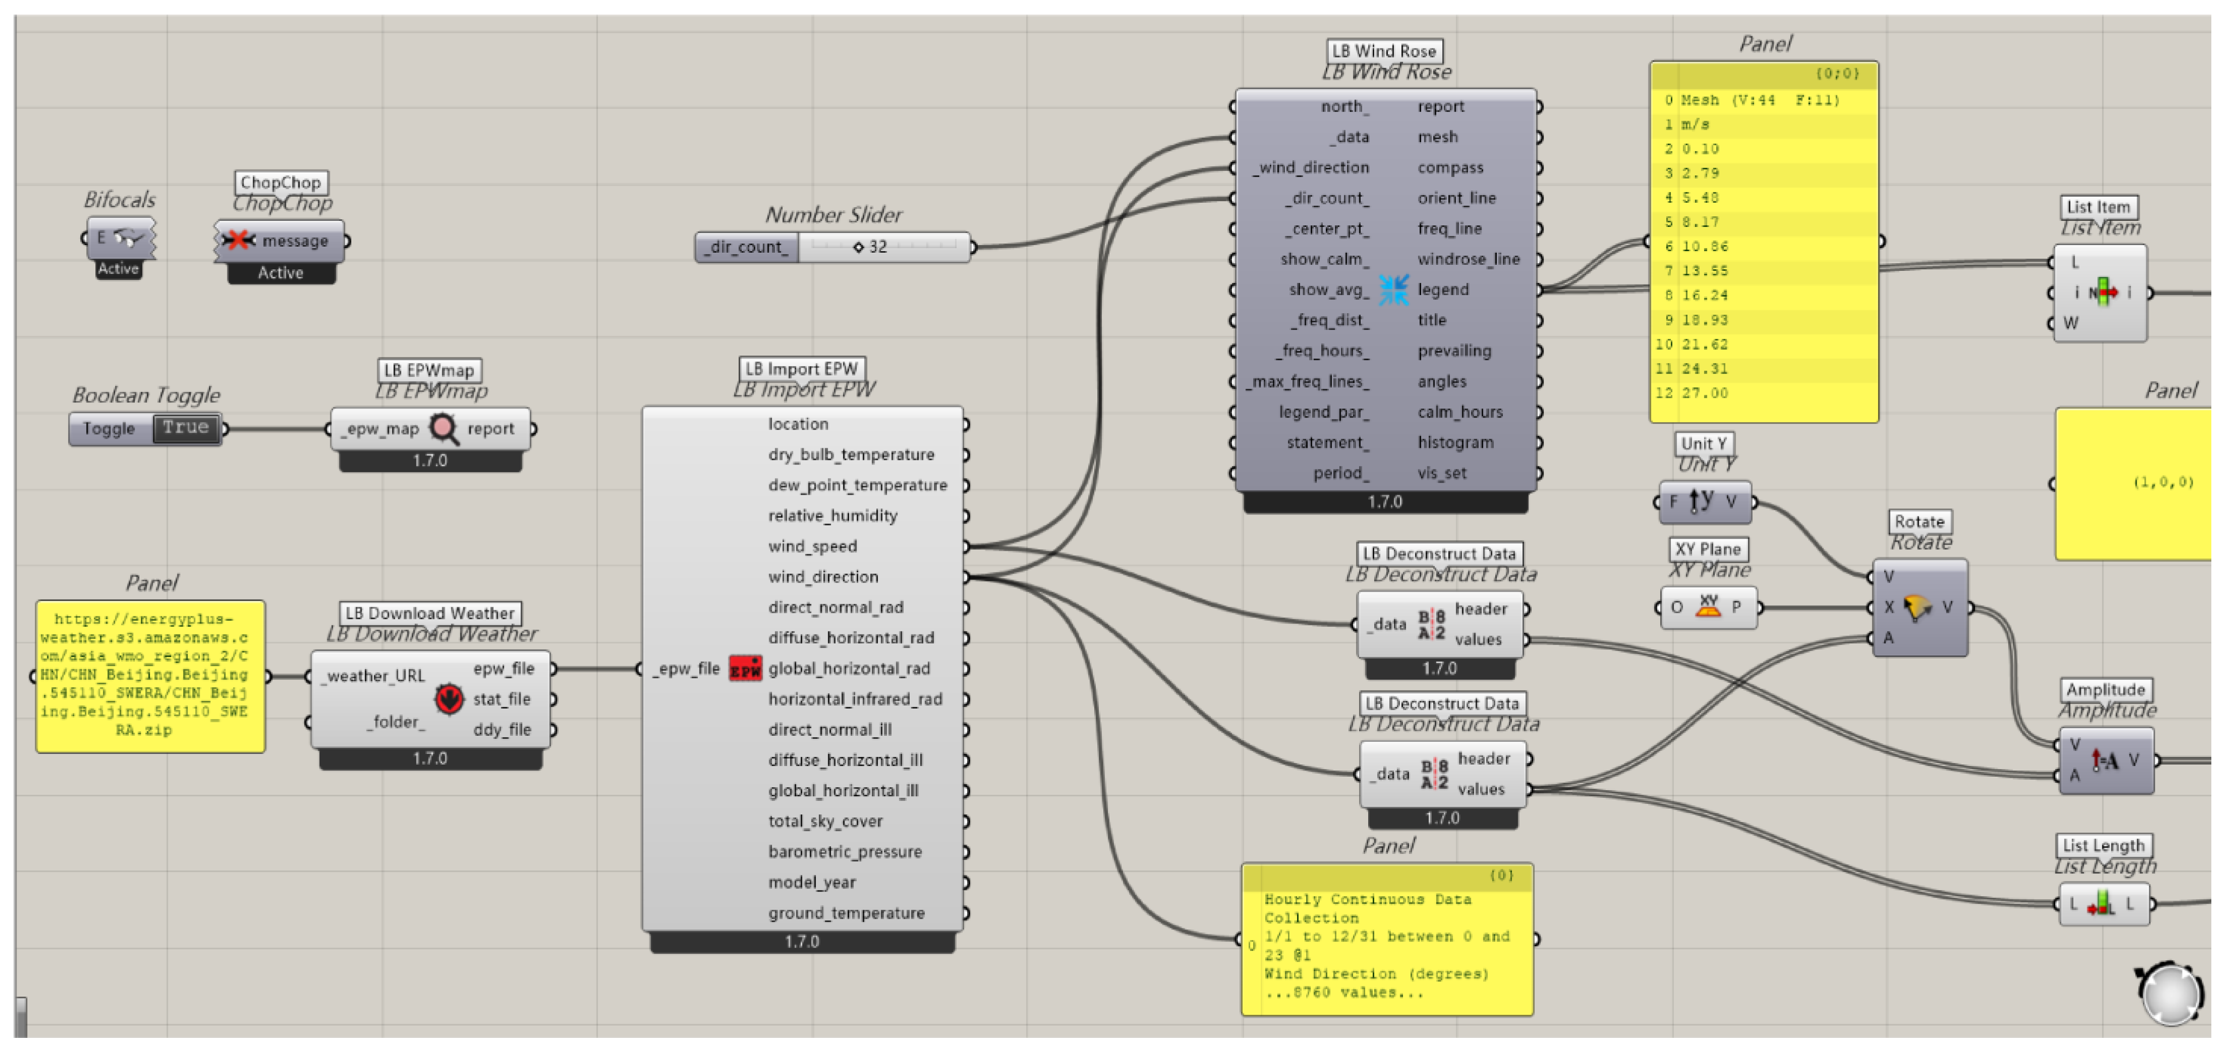Click the icon on wind_direction LB Deconstruct Data
Screen dimensions: 2230x1053
click(1434, 774)
